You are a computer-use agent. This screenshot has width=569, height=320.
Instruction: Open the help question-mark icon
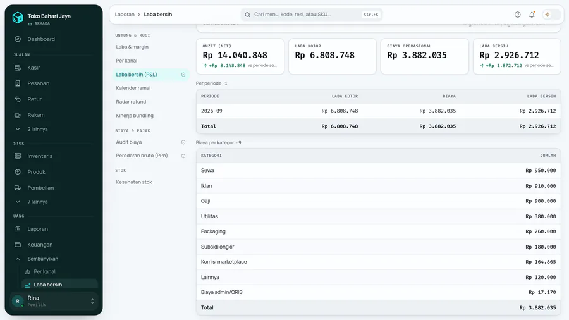point(517,15)
